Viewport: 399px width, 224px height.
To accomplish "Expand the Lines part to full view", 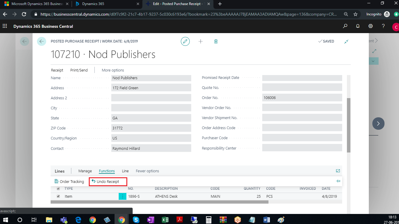I will pos(338,171).
